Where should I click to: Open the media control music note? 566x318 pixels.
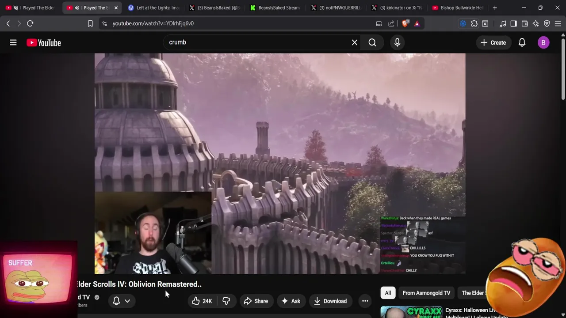click(503, 23)
